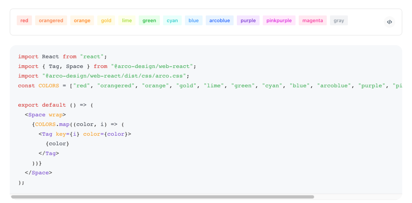Toggle the code view icon button
This screenshot has height=203, width=412.
click(x=389, y=22)
